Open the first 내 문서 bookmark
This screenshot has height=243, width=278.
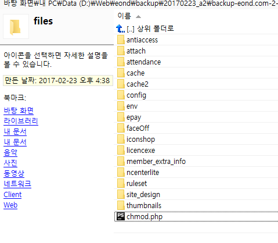click(x=15, y=132)
